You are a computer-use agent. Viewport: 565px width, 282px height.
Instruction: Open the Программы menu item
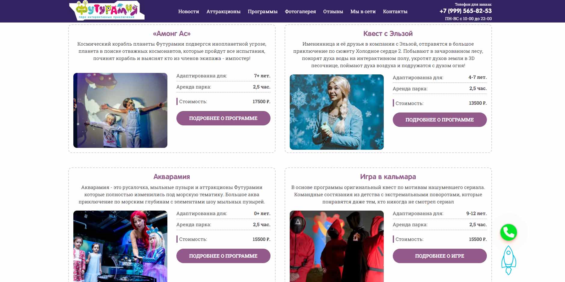(x=263, y=11)
